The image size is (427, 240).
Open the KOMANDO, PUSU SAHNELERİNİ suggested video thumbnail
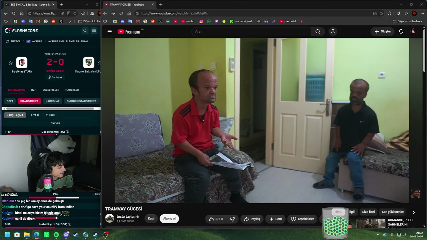click(x=371, y=224)
